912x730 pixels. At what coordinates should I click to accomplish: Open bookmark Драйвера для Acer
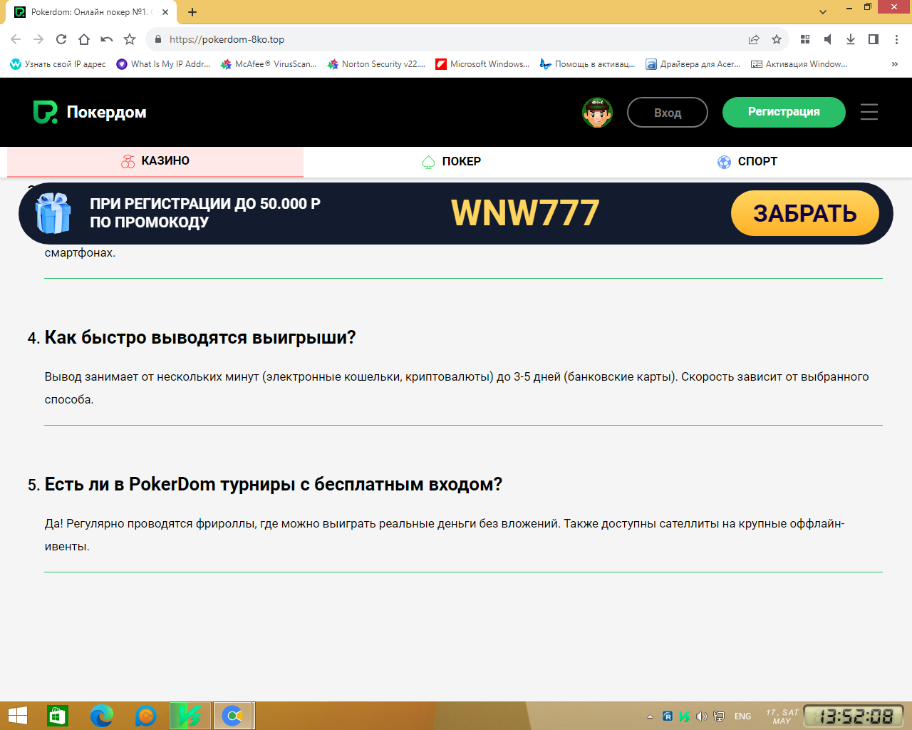(693, 64)
